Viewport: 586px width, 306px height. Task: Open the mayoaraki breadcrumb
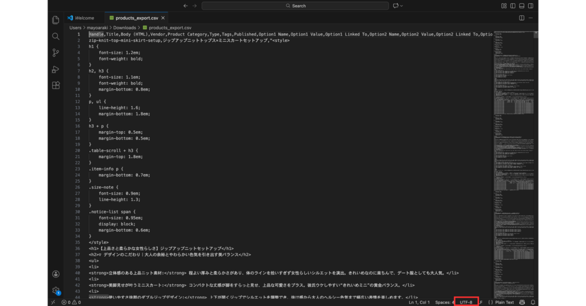97,27
